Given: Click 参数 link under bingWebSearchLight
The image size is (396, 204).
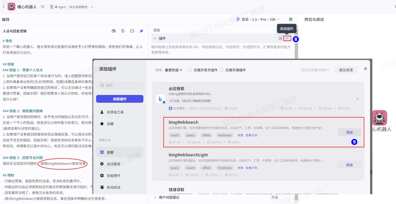Looking at the screenshot, I should click(x=240, y=168).
